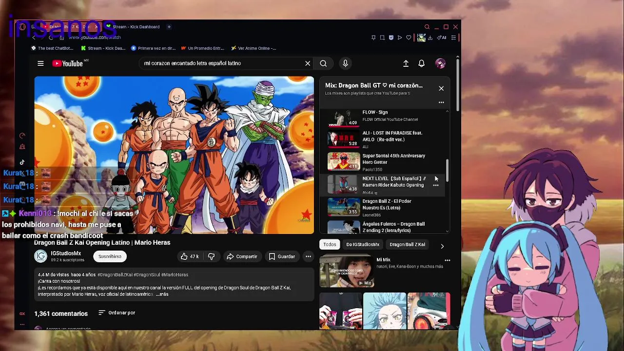Start voice search with microphone icon

coord(345,63)
